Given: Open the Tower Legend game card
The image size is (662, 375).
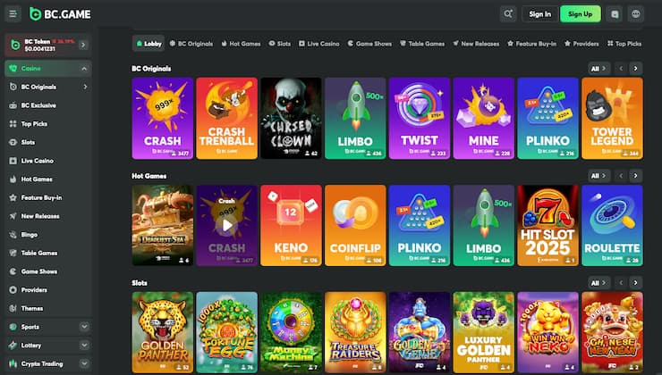Looking at the screenshot, I should click(612, 118).
